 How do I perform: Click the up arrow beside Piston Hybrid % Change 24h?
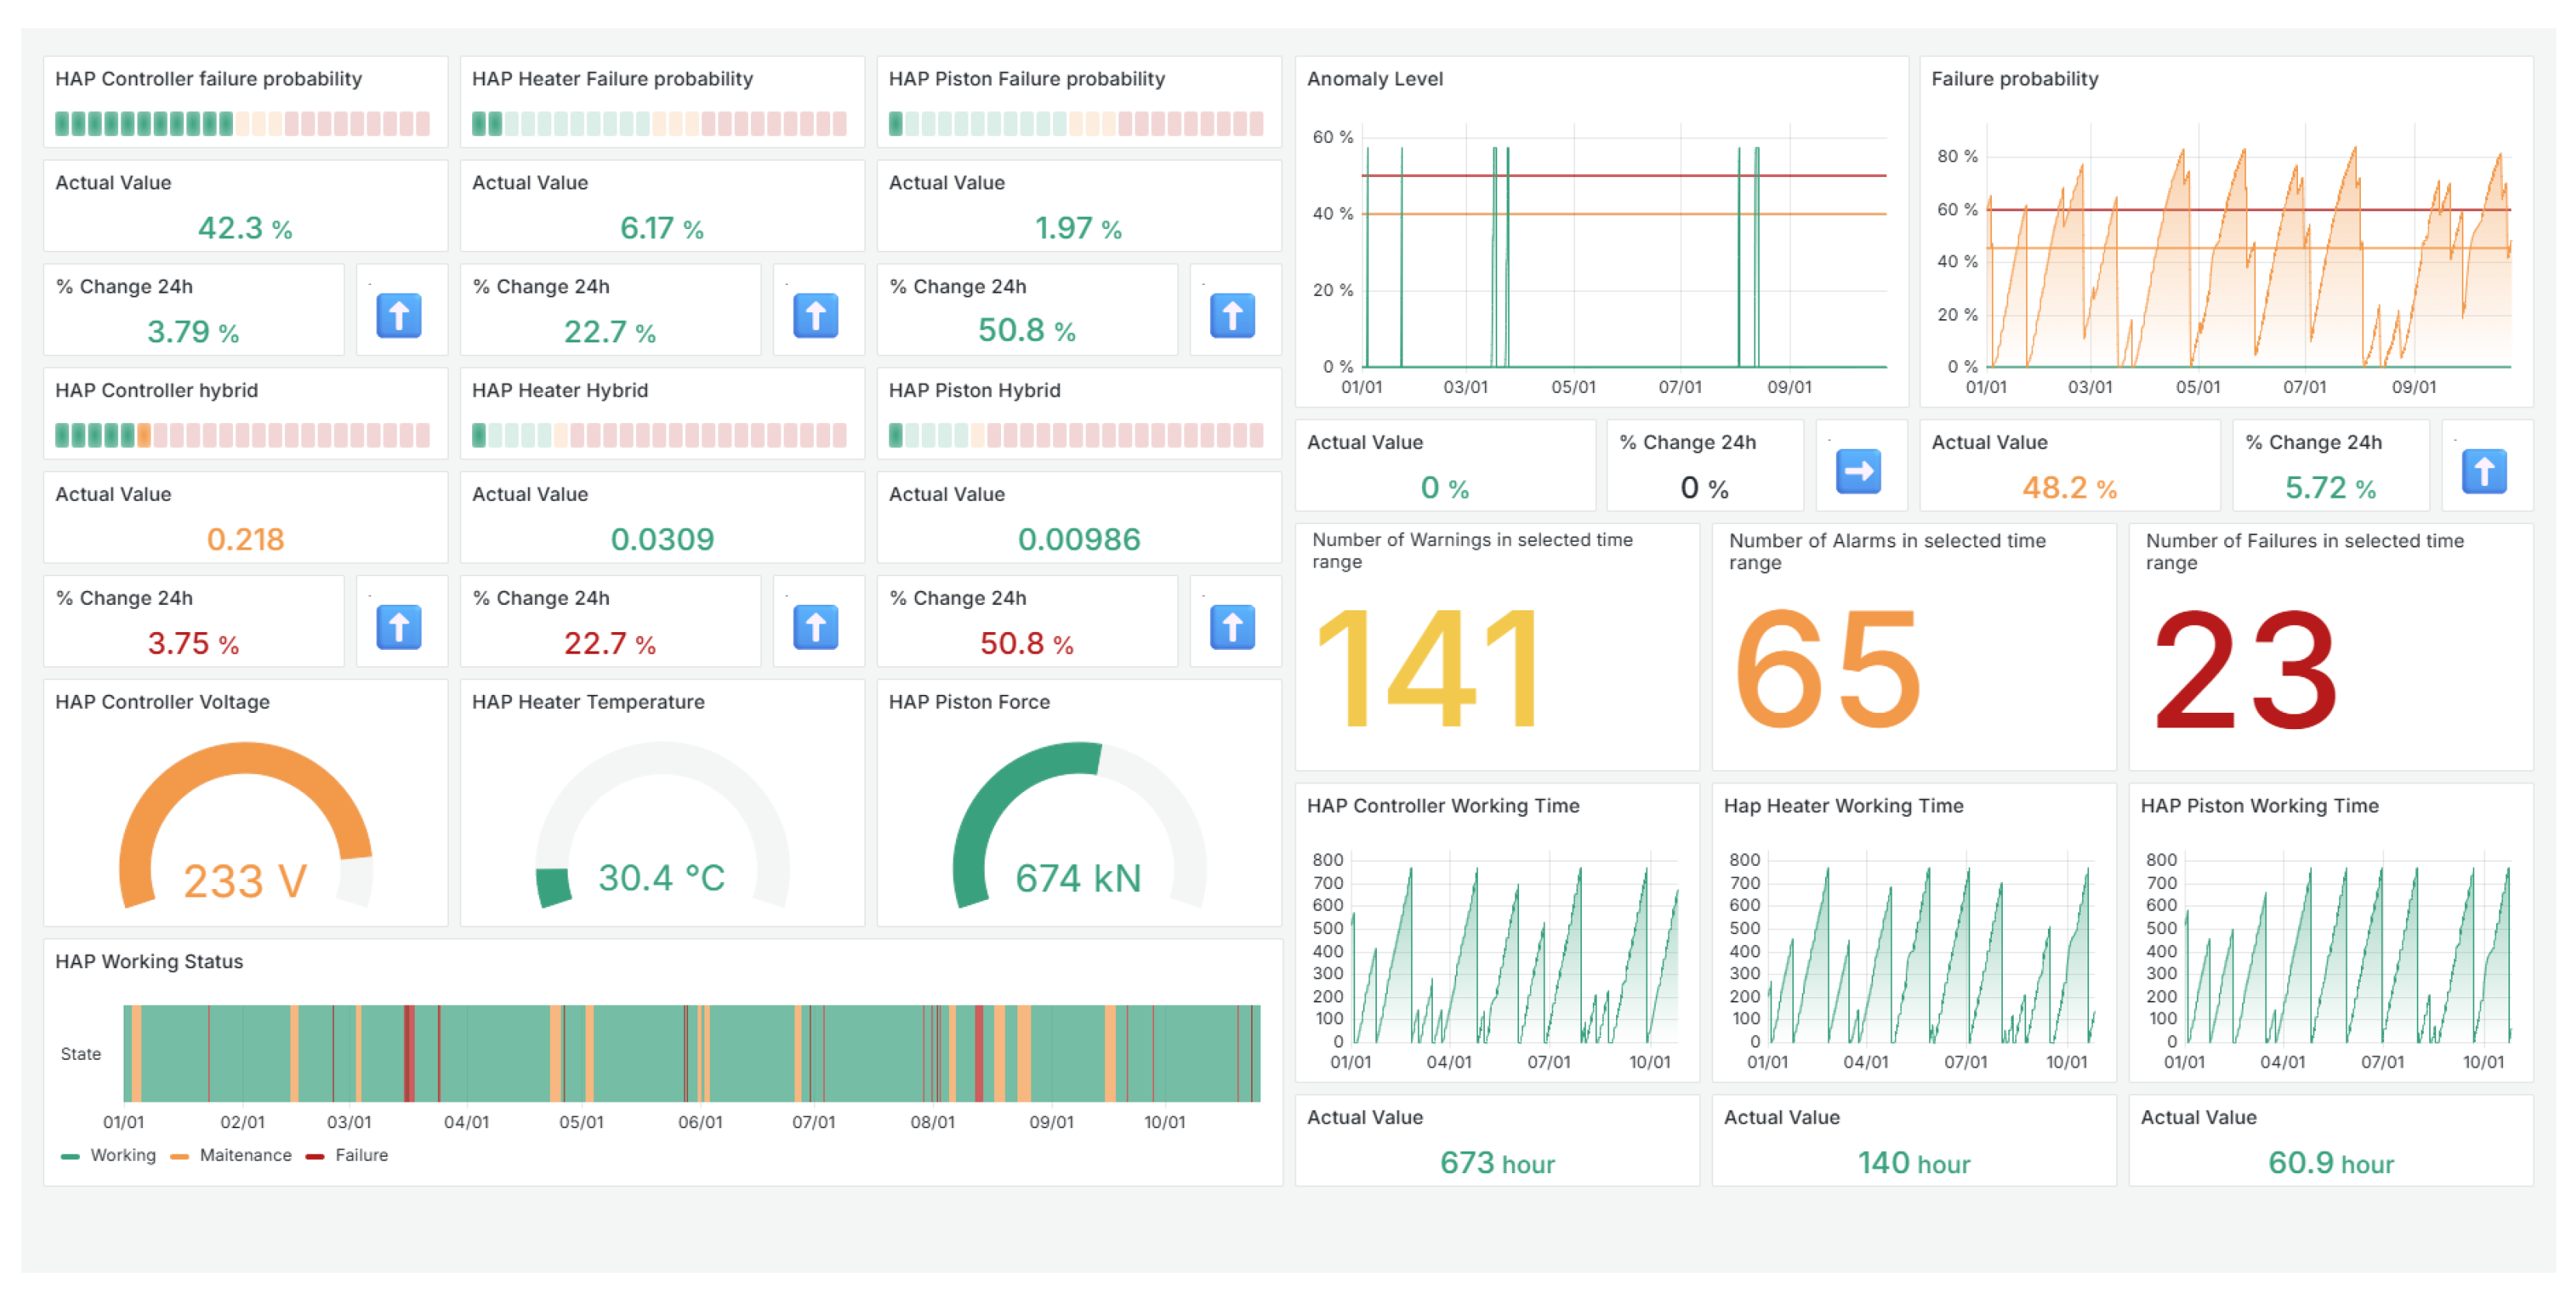(1232, 628)
